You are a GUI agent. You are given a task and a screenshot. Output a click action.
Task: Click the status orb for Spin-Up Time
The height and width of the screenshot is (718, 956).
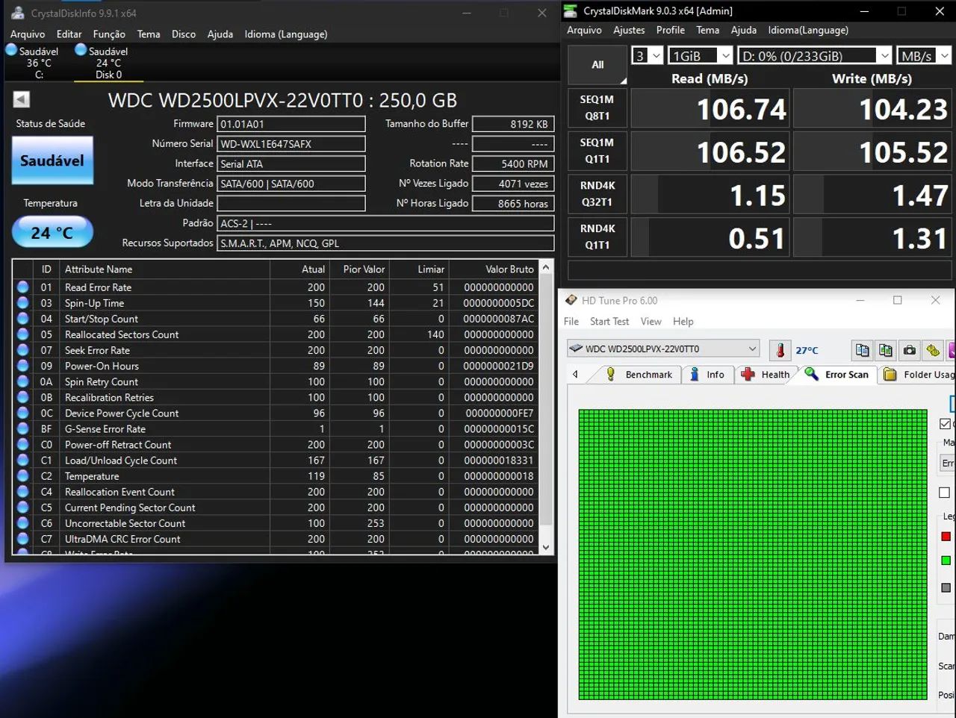23,302
